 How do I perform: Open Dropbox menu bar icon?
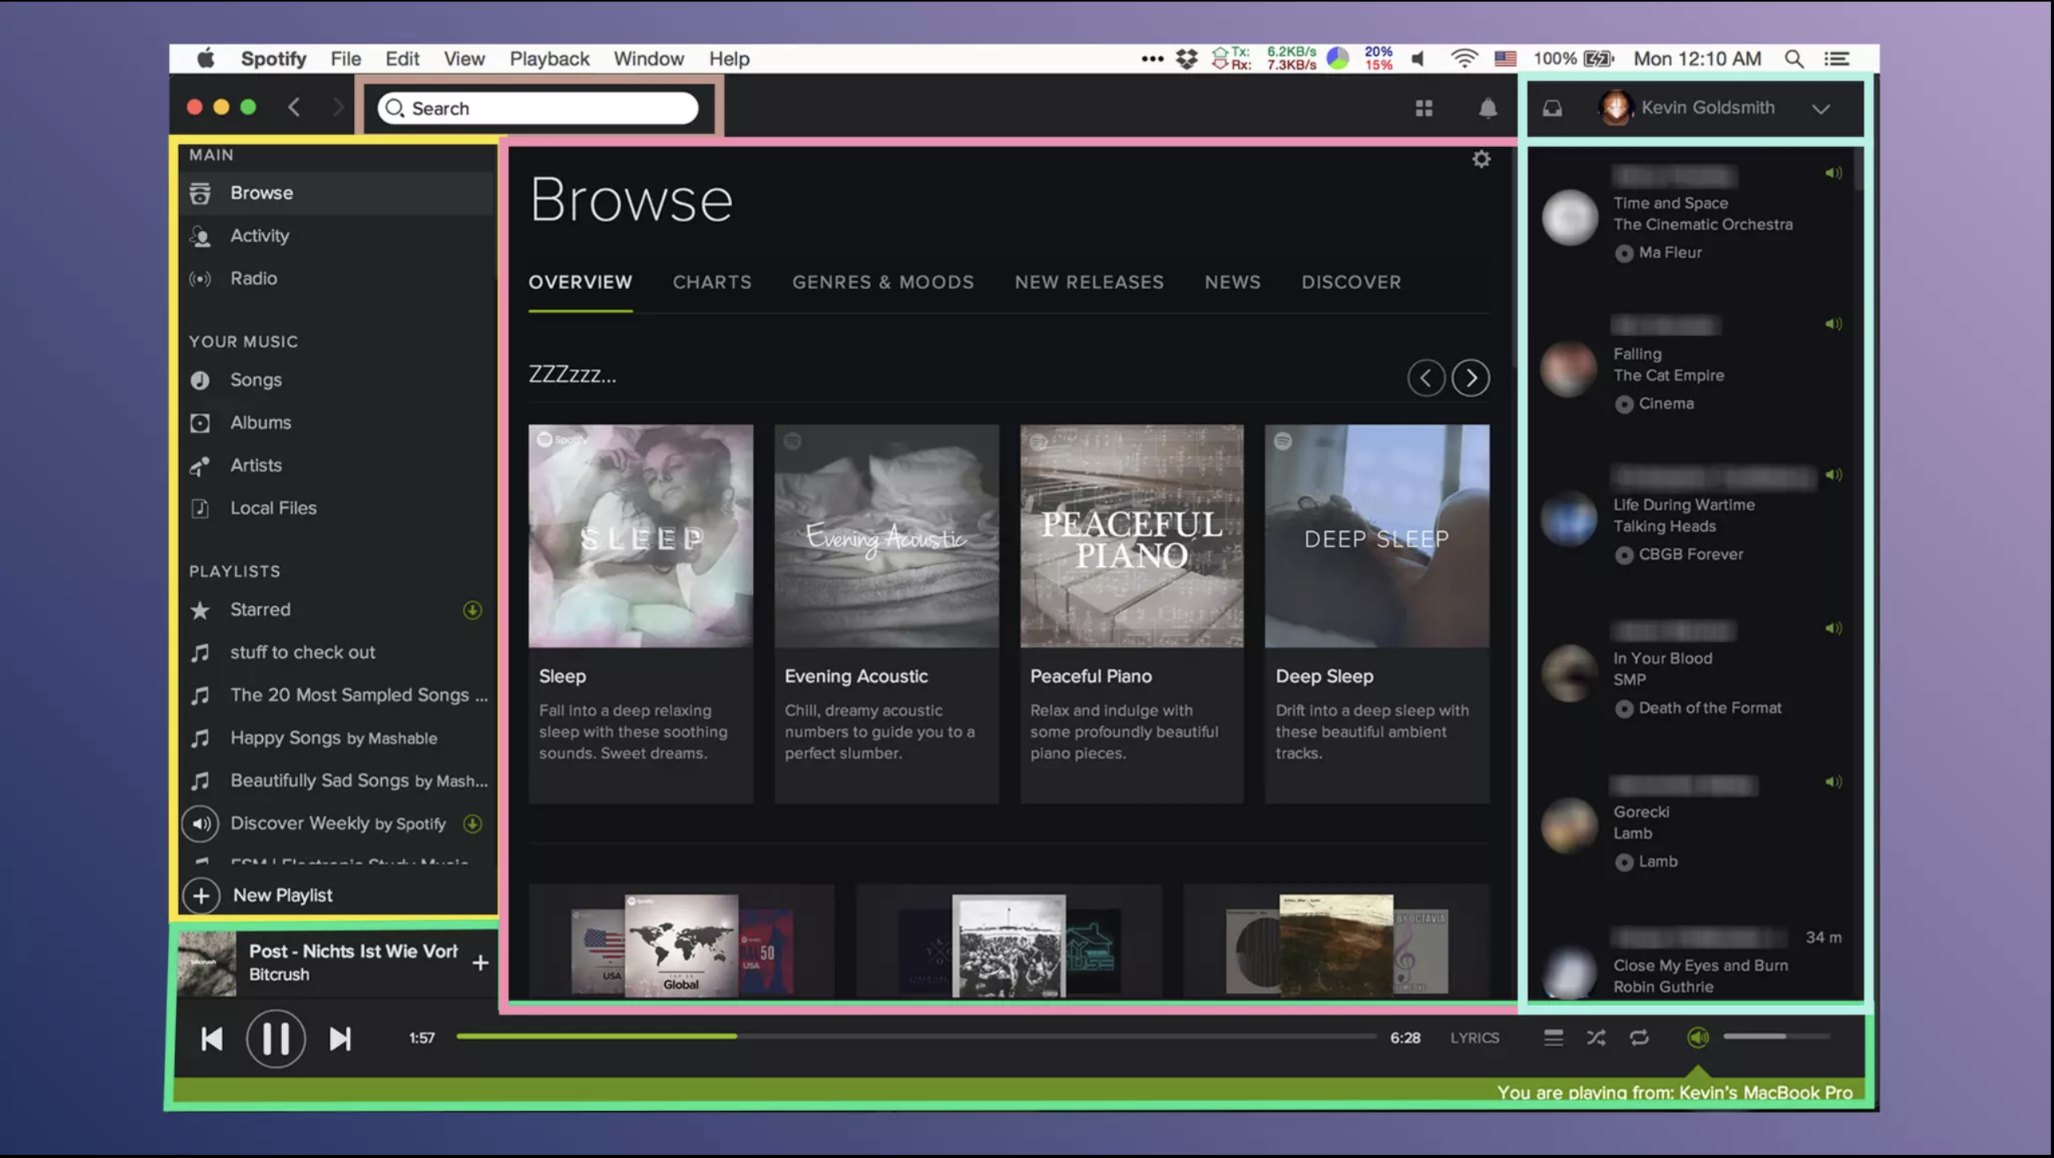[x=1187, y=58]
